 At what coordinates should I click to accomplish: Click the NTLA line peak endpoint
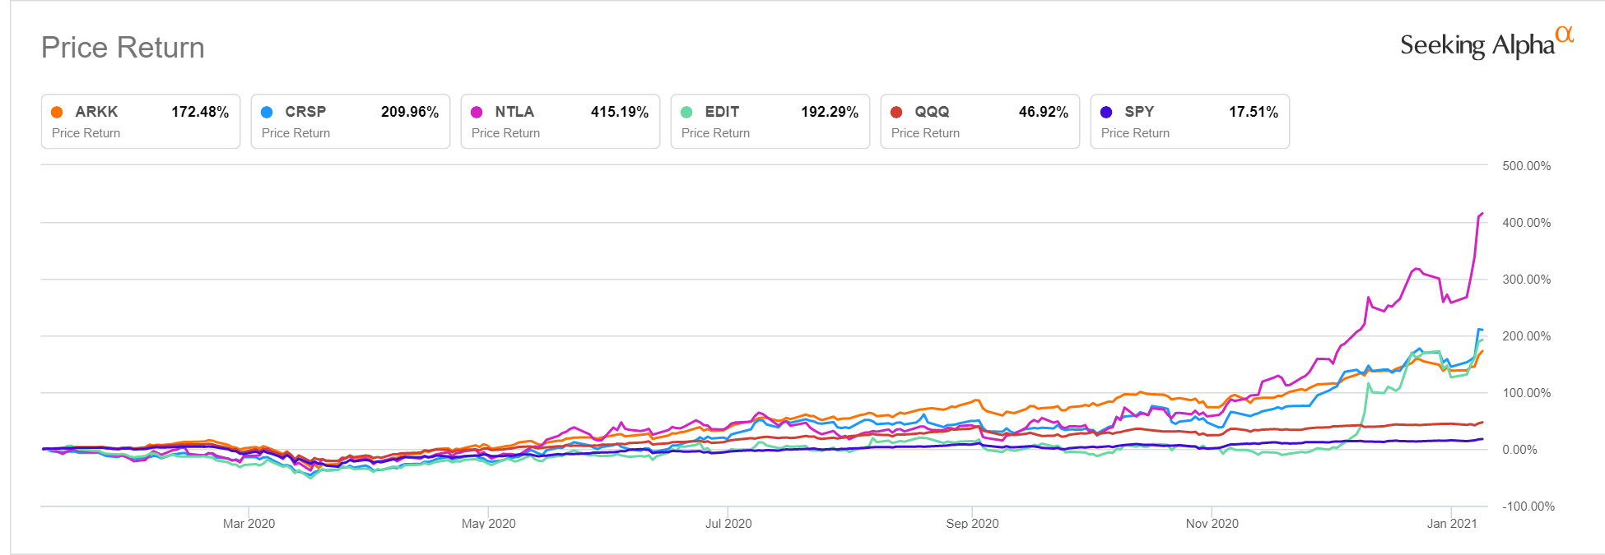pyautogui.click(x=1482, y=214)
